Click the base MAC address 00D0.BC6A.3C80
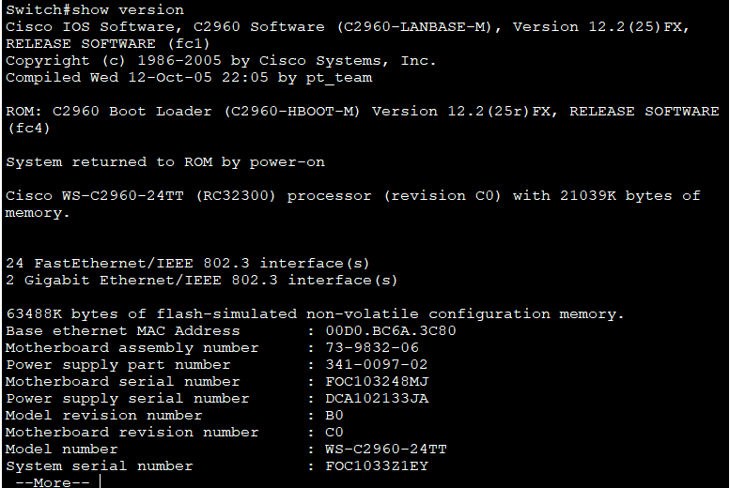 click(x=391, y=330)
